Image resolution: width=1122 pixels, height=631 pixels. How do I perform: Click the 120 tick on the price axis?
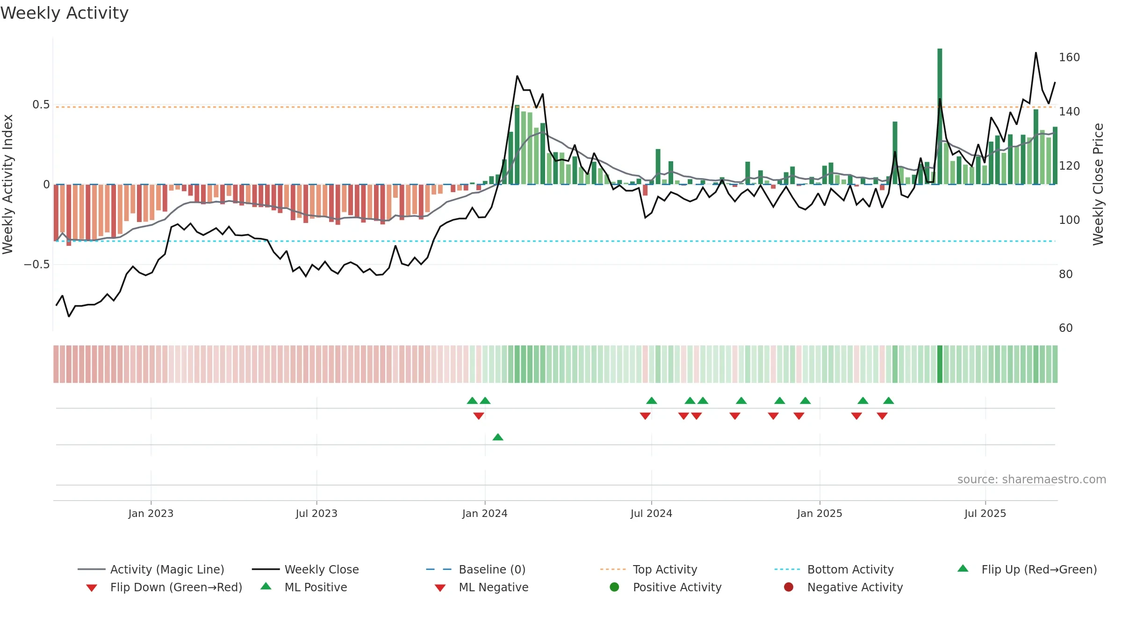(1070, 166)
